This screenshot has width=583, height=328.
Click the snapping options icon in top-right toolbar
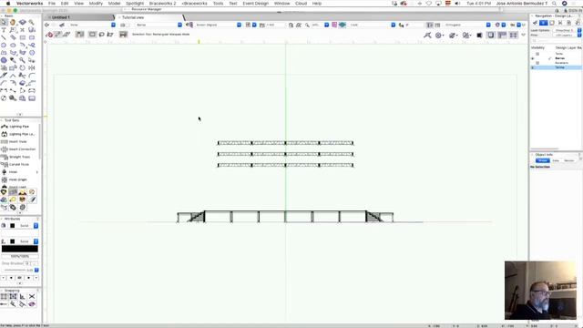[x=427, y=36]
